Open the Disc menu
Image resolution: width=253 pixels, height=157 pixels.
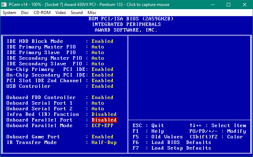pos(25,13)
